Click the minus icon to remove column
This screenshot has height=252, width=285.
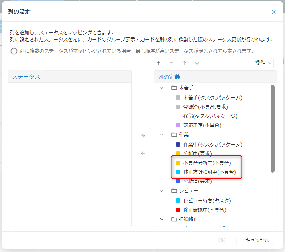171,63
